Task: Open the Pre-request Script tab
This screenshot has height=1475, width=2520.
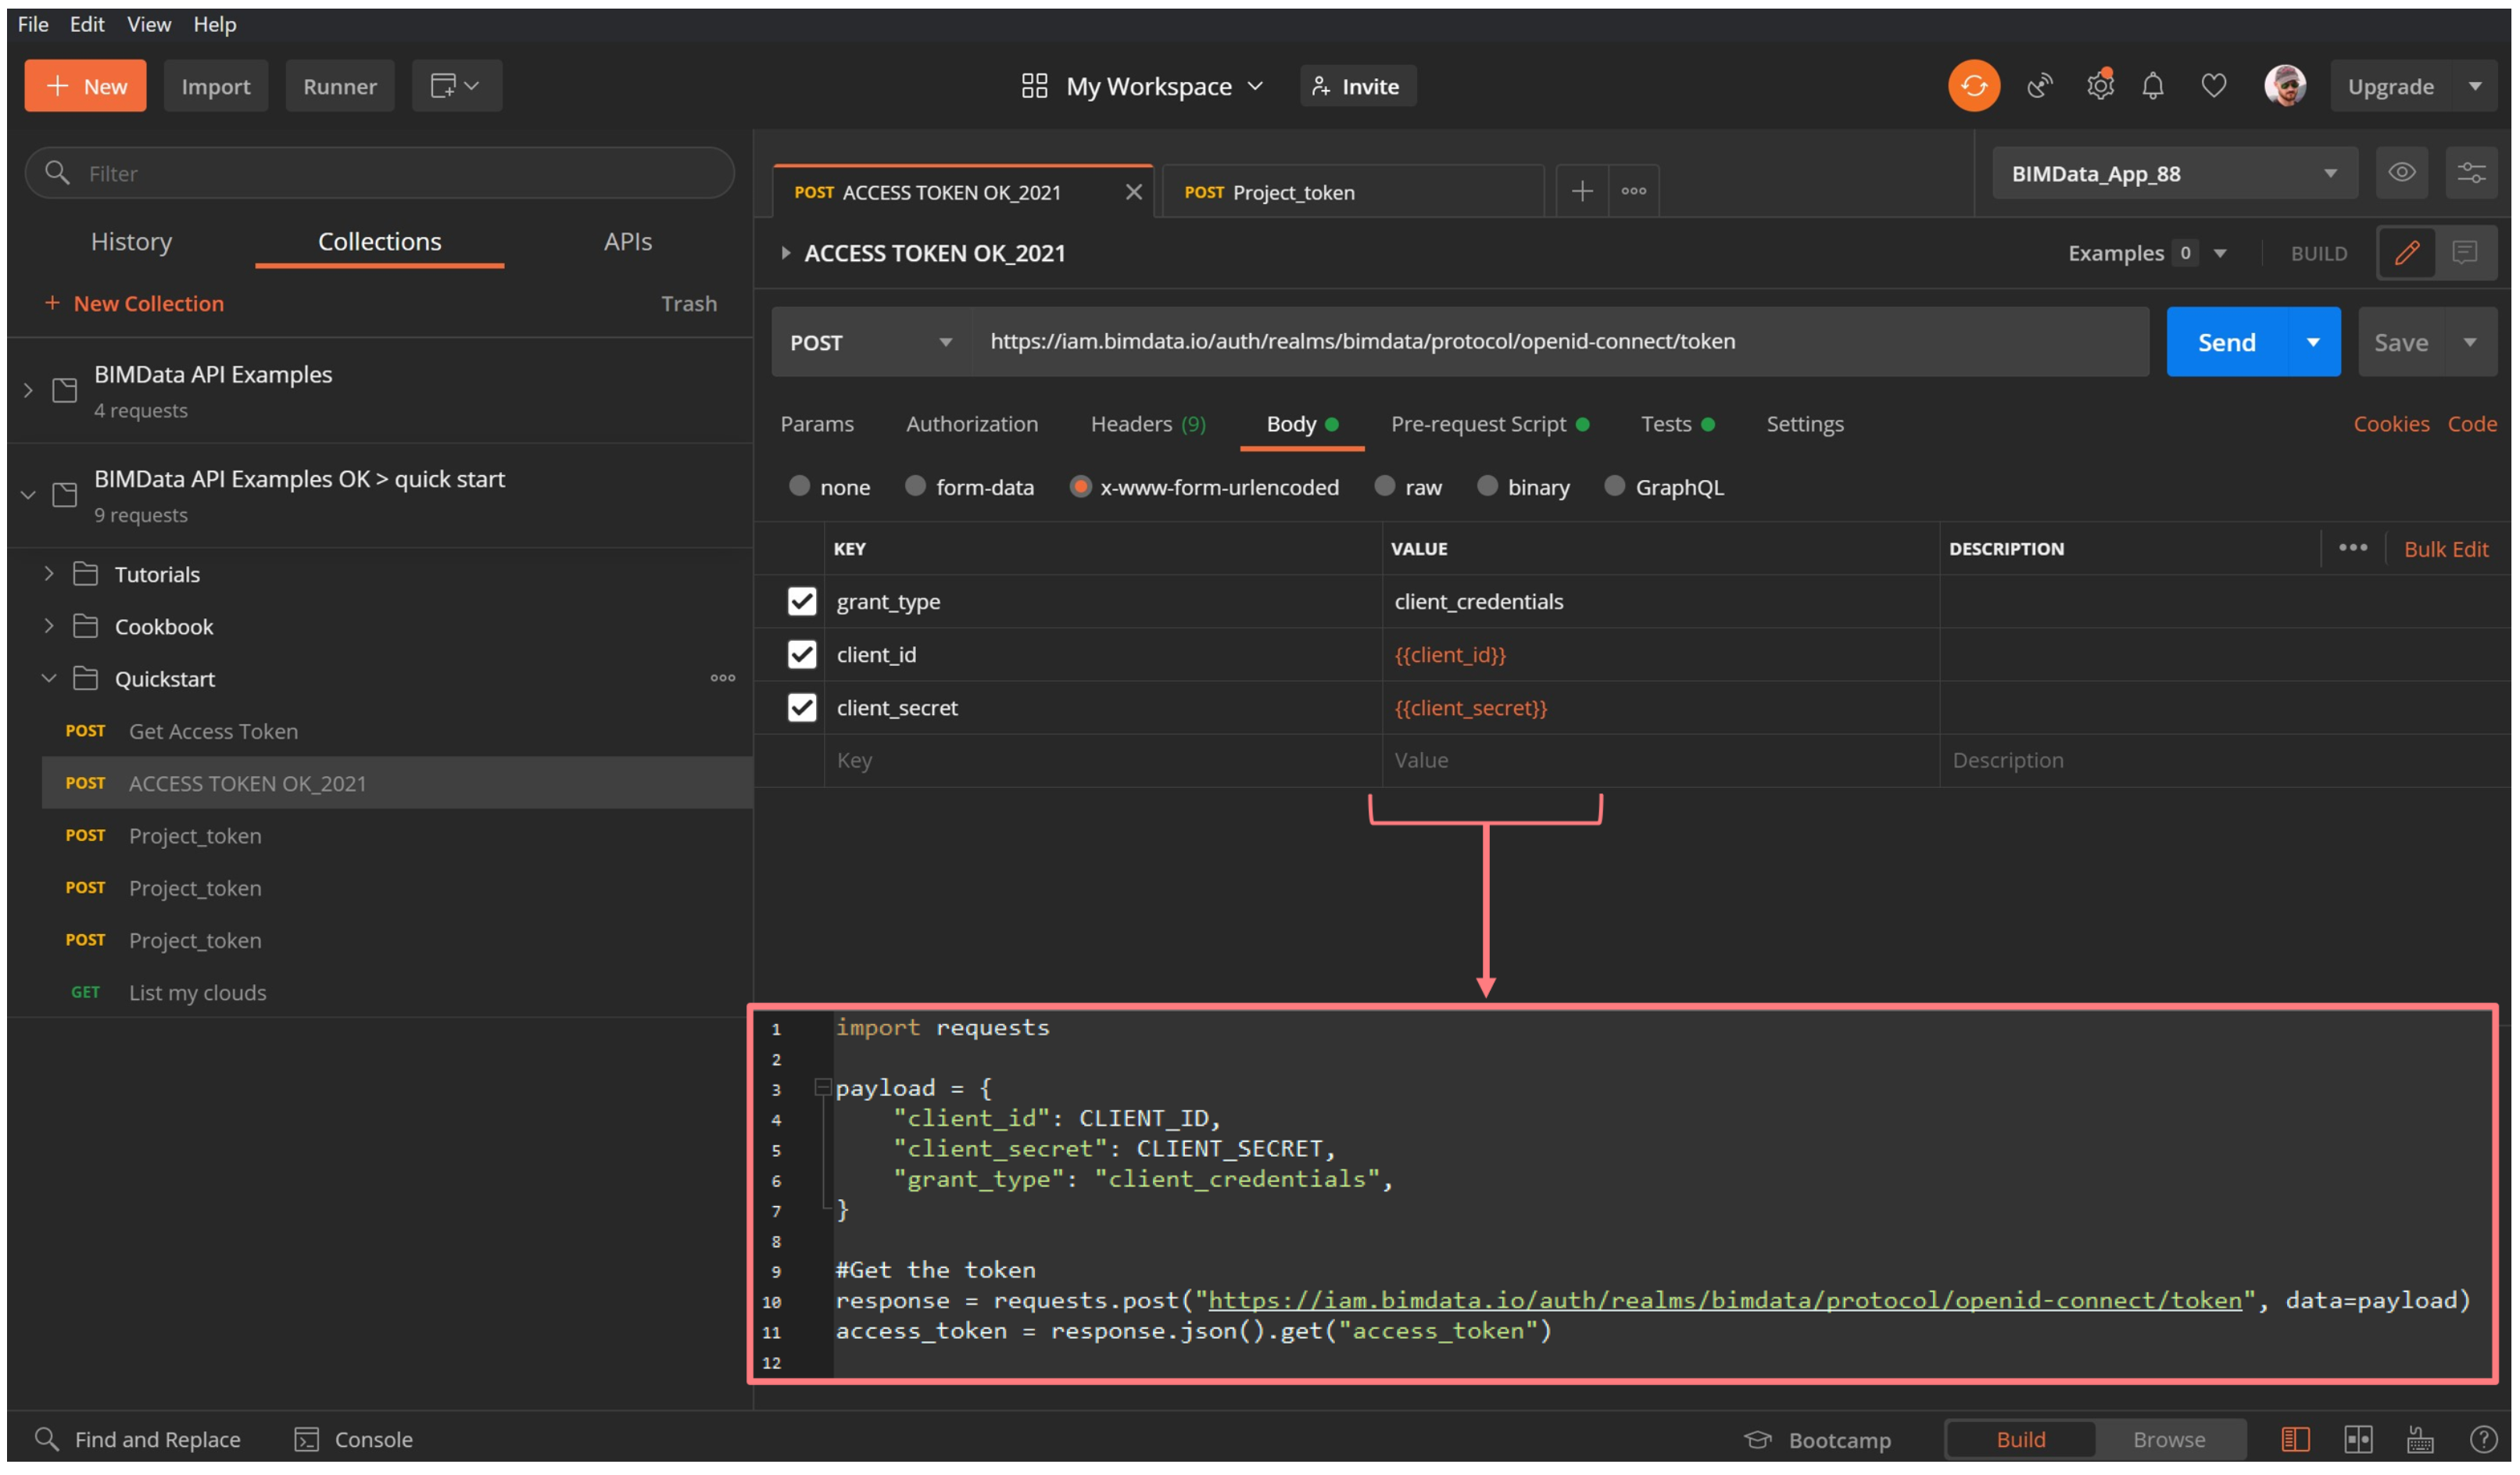Action: pos(1478,424)
